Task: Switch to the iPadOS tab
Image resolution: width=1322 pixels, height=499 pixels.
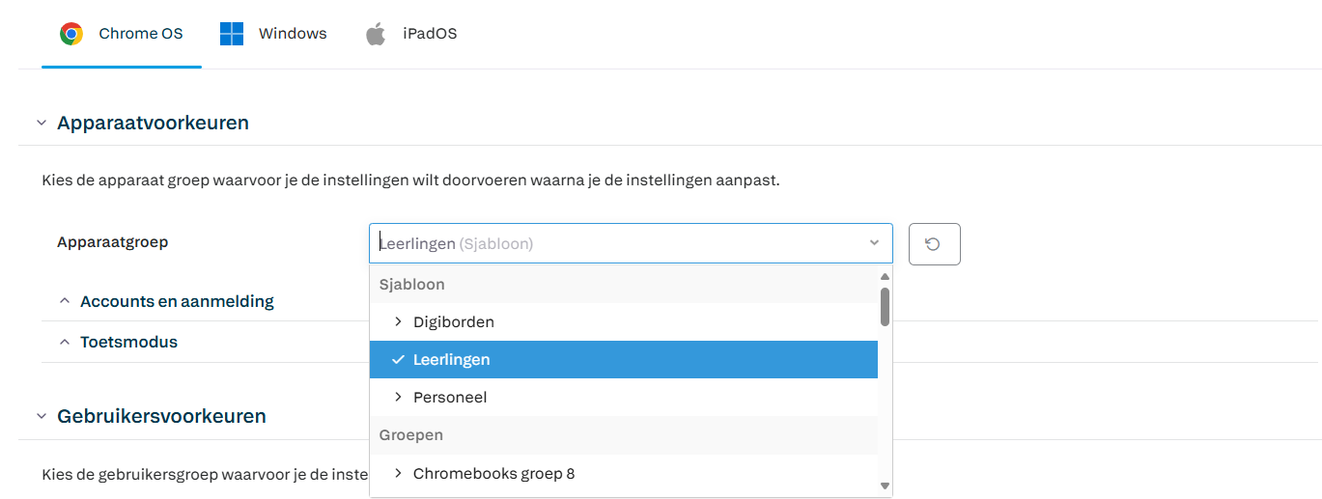Action: pos(410,34)
